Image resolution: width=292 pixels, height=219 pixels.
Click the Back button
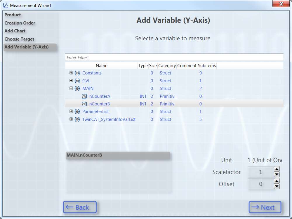[x=80, y=207]
